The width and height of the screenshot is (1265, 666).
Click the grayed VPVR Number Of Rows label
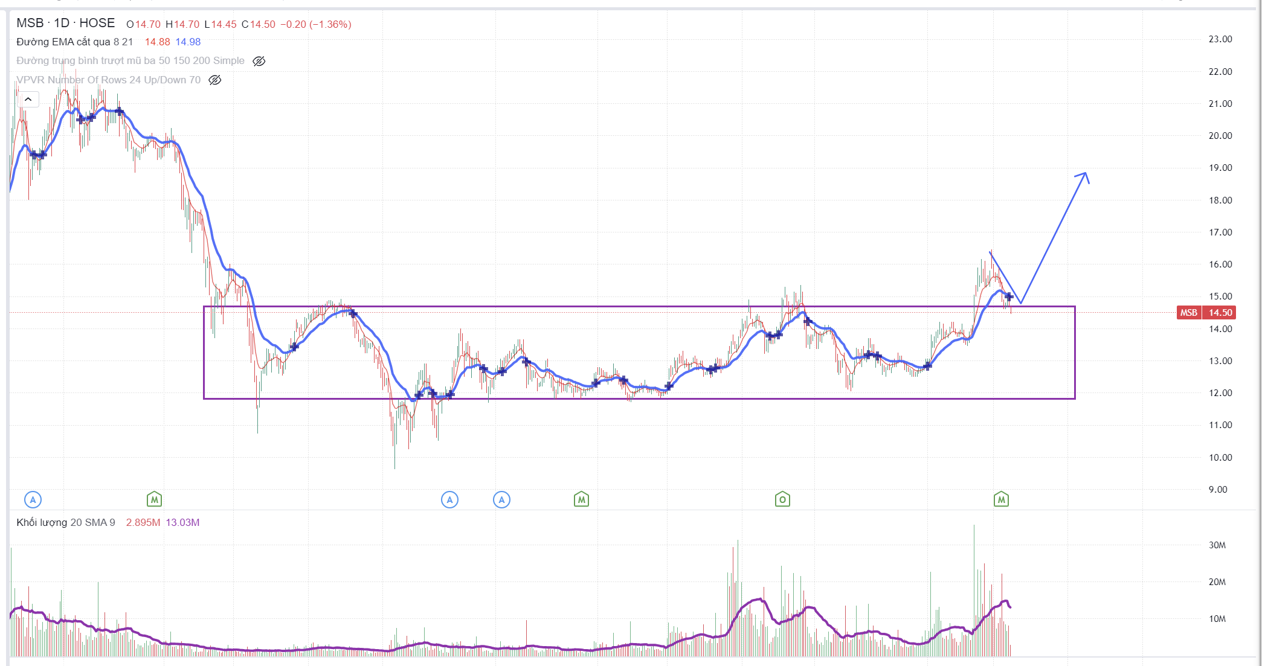[x=109, y=80]
